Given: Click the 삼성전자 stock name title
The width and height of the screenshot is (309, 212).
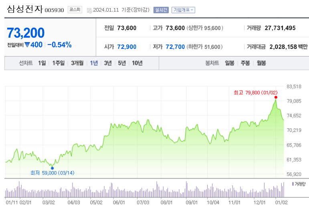Looking at the screenshot, I should click(x=24, y=9).
